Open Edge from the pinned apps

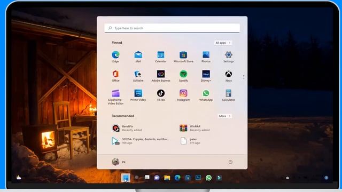tap(115, 57)
